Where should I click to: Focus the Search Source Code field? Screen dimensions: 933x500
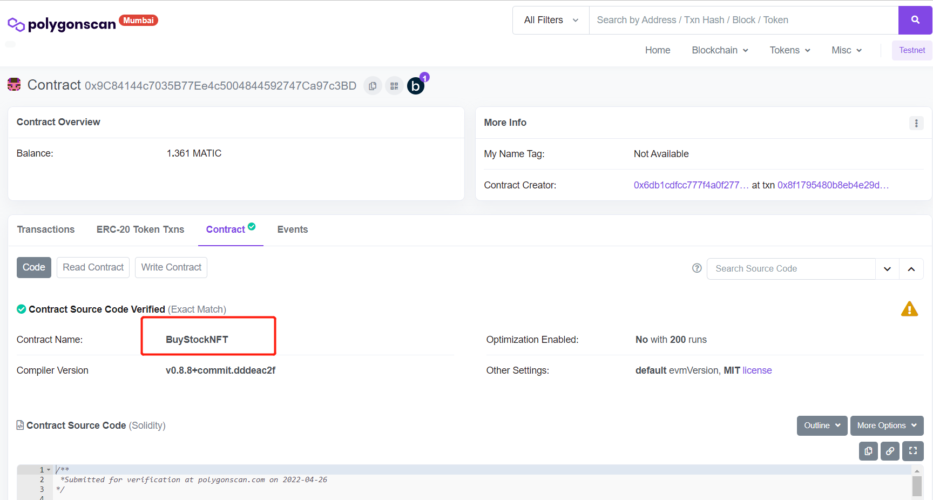791,269
